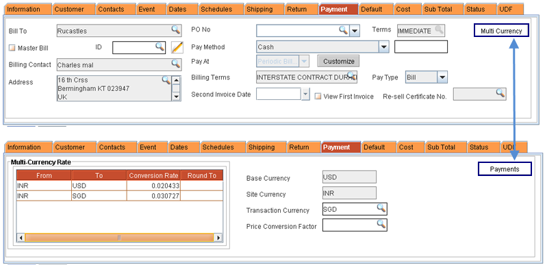Click Price Conversion Factor search icon
This screenshot has height=265, width=545.
tap(381, 224)
